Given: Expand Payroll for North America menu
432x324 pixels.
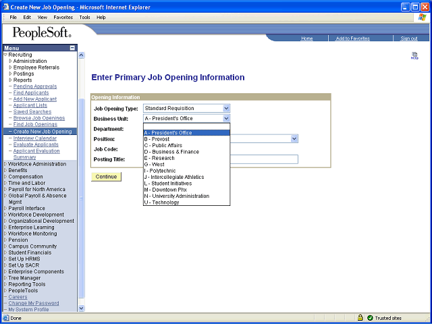Looking at the screenshot, I should pos(5,189).
